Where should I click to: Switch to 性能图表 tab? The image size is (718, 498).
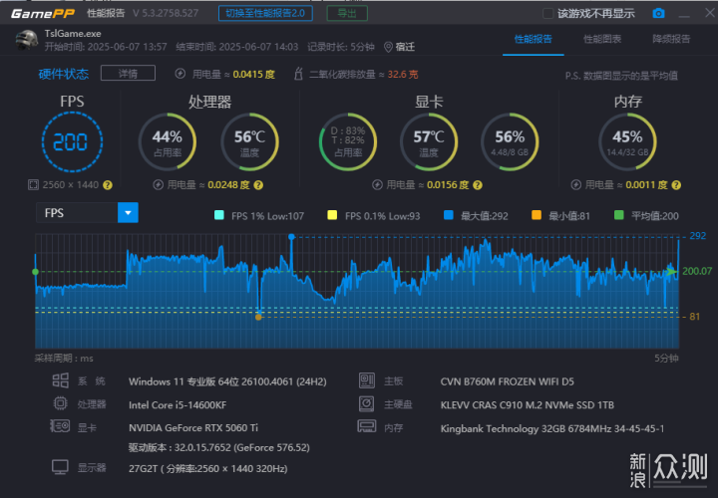[602, 39]
